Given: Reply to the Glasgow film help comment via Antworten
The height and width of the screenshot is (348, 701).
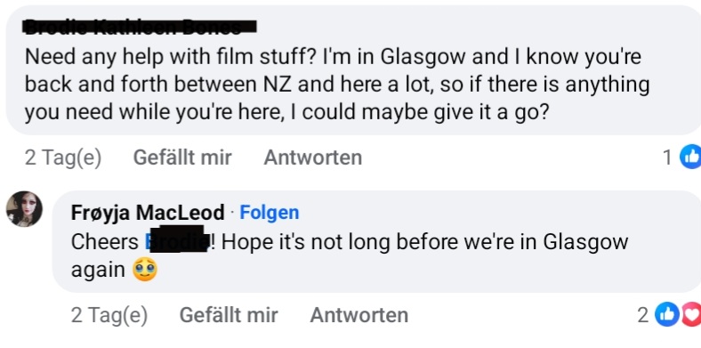Looking at the screenshot, I should (x=313, y=158).
